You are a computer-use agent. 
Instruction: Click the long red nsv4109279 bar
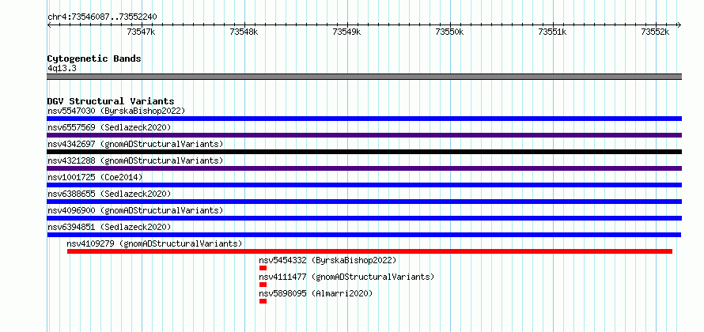(369, 251)
